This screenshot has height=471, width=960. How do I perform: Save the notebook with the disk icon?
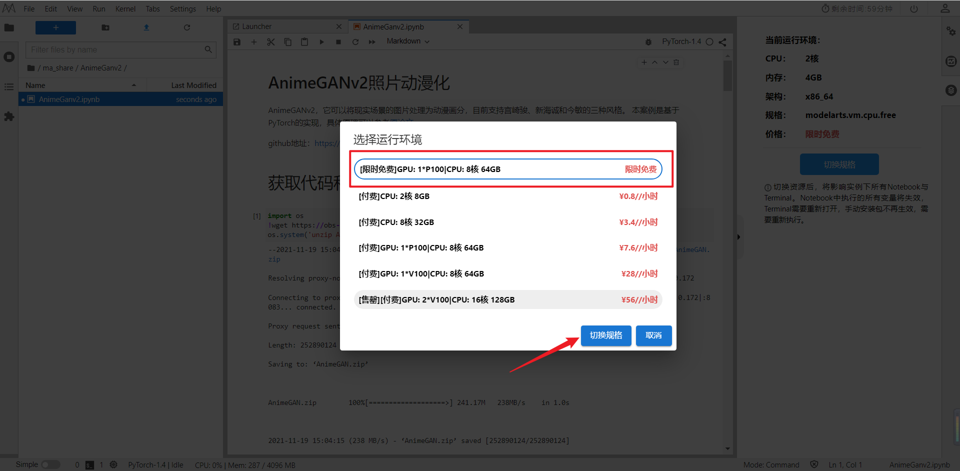(237, 42)
